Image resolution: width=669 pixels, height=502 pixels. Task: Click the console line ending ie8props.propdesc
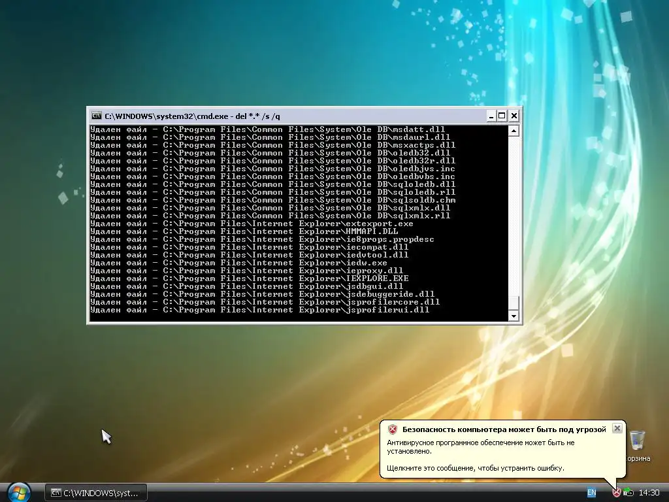(x=262, y=239)
